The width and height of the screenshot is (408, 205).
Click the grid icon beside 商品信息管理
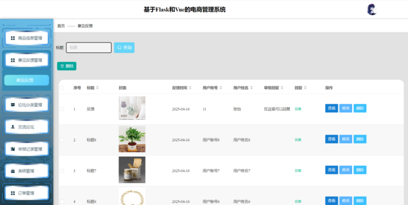tap(13, 38)
